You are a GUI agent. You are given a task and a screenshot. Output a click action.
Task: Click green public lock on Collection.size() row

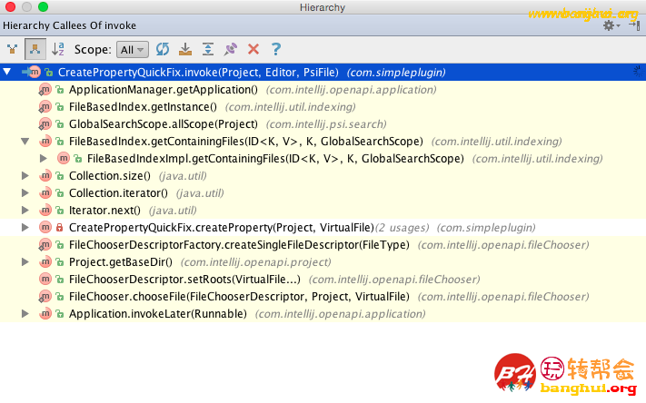coord(60,176)
